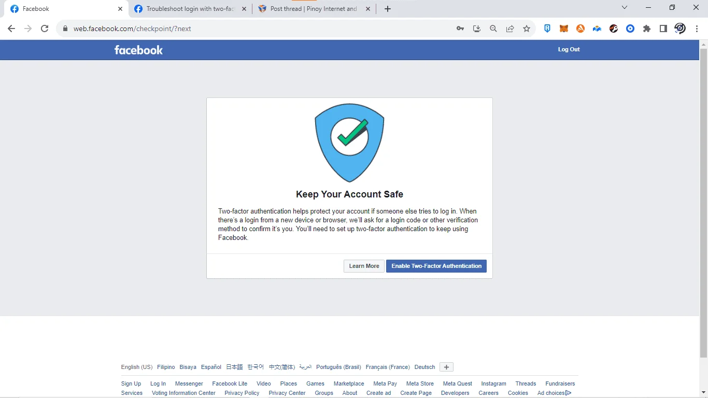Switch language to Bisaya
708x398 pixels.
(188, 367)
